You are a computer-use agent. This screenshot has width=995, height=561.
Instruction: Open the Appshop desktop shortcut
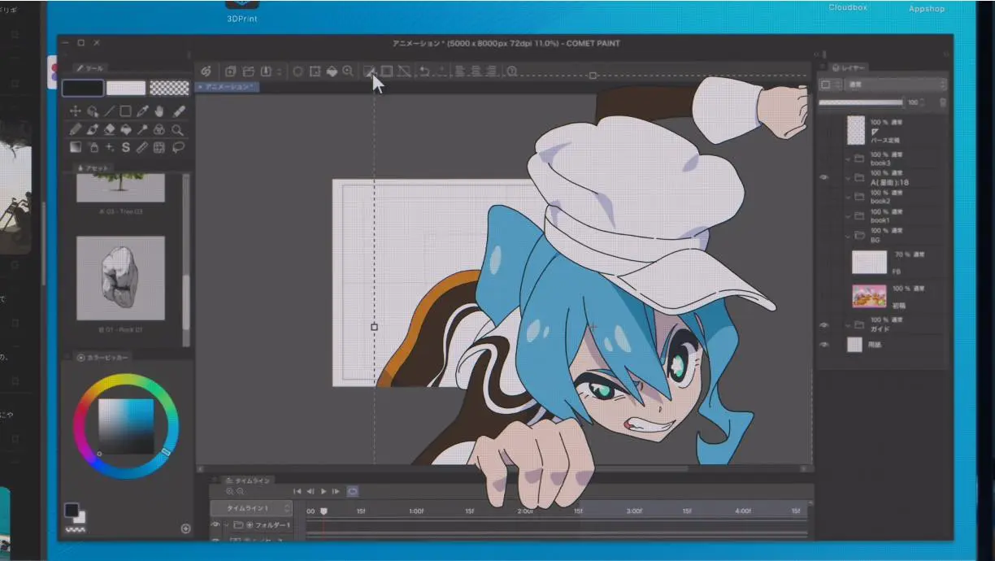927,9
